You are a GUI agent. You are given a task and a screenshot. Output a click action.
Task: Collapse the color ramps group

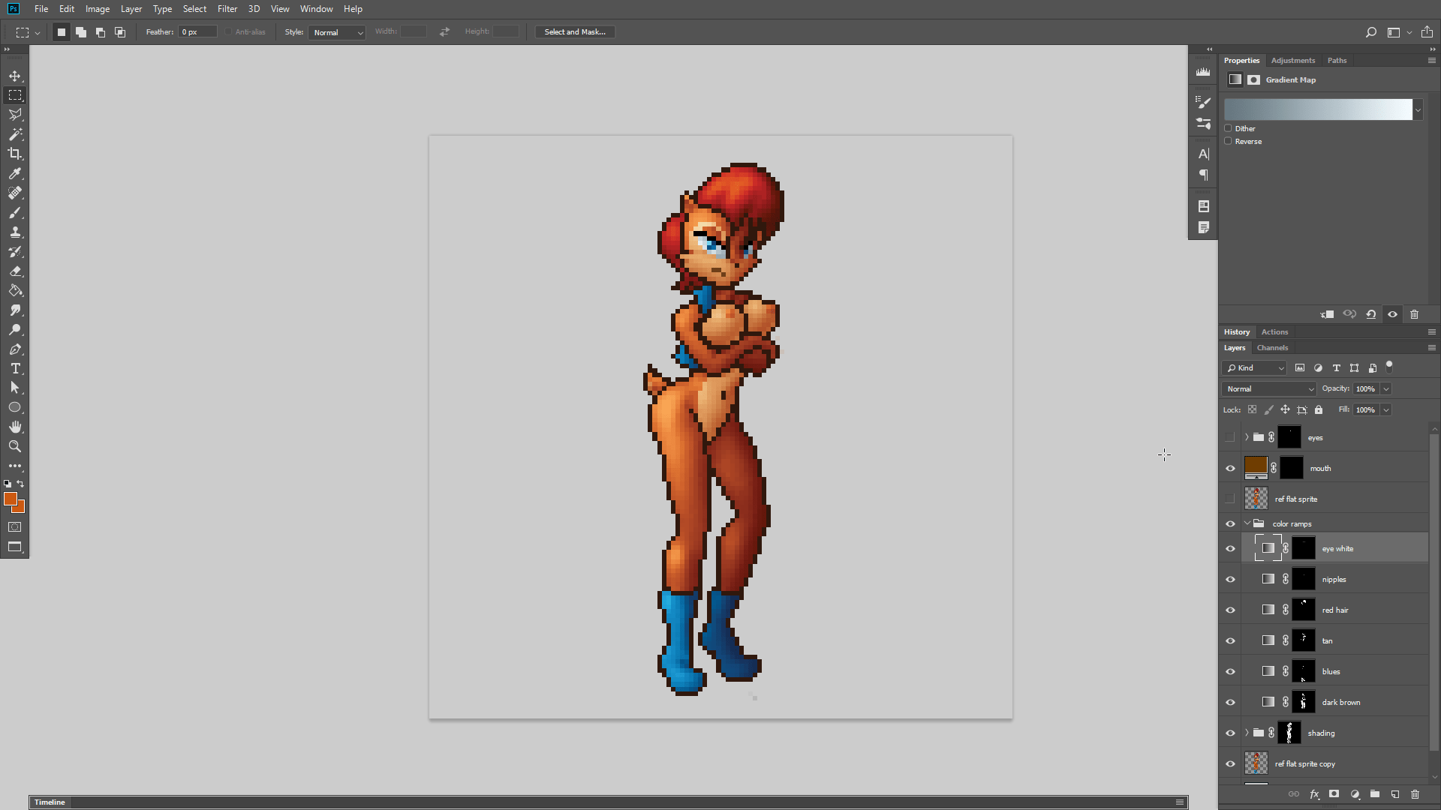pos(1247,523)
